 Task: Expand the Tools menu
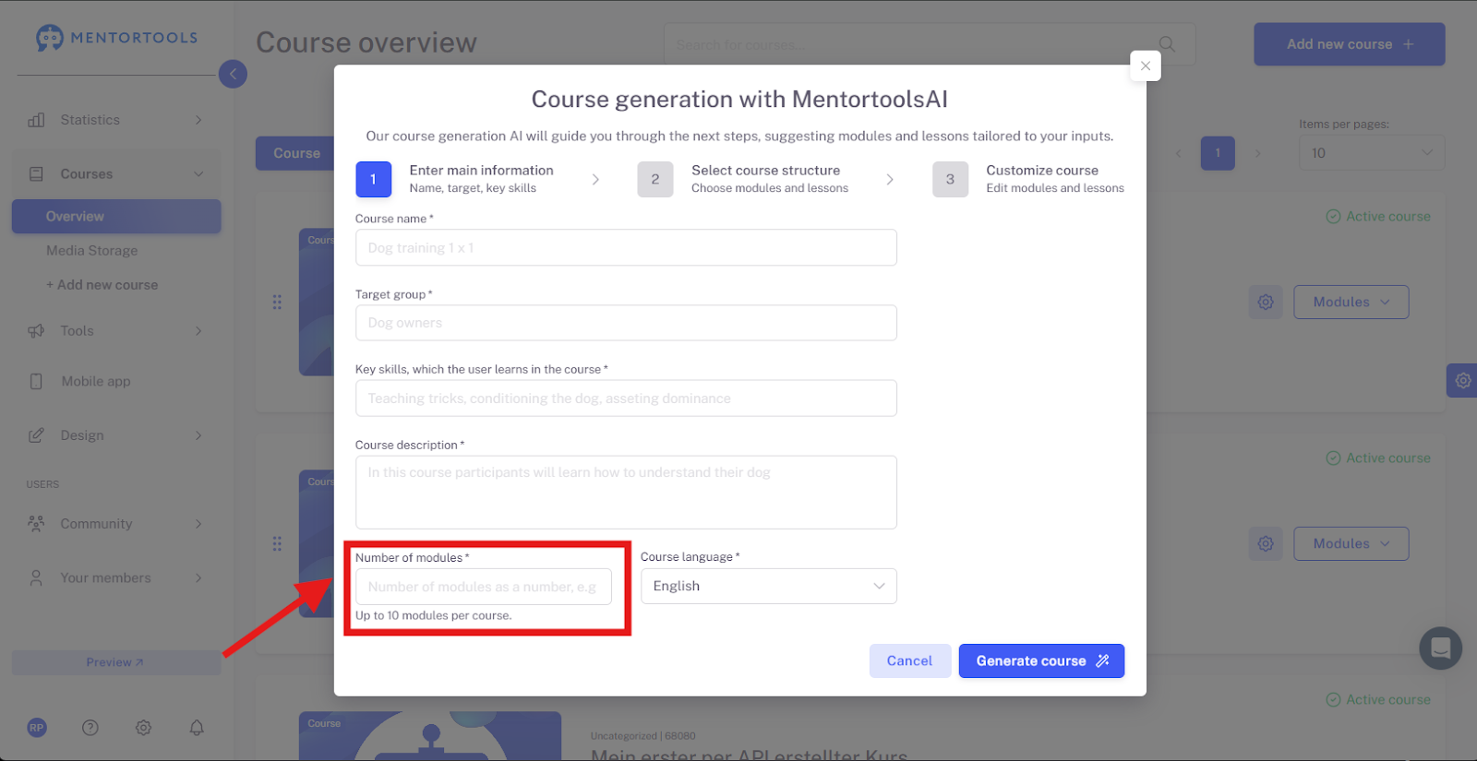tap(198, 331)
